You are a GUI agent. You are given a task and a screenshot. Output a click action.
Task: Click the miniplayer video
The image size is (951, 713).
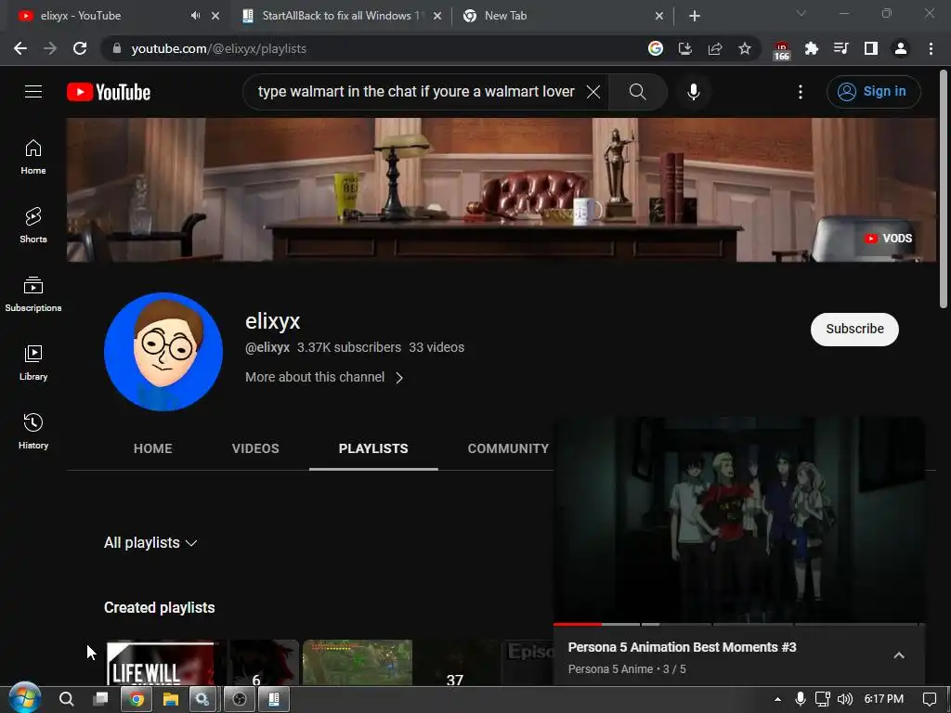(738, 520)
